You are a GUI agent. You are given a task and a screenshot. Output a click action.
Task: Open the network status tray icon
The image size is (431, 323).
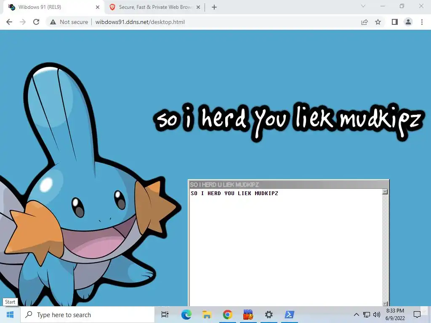[367, 315]
